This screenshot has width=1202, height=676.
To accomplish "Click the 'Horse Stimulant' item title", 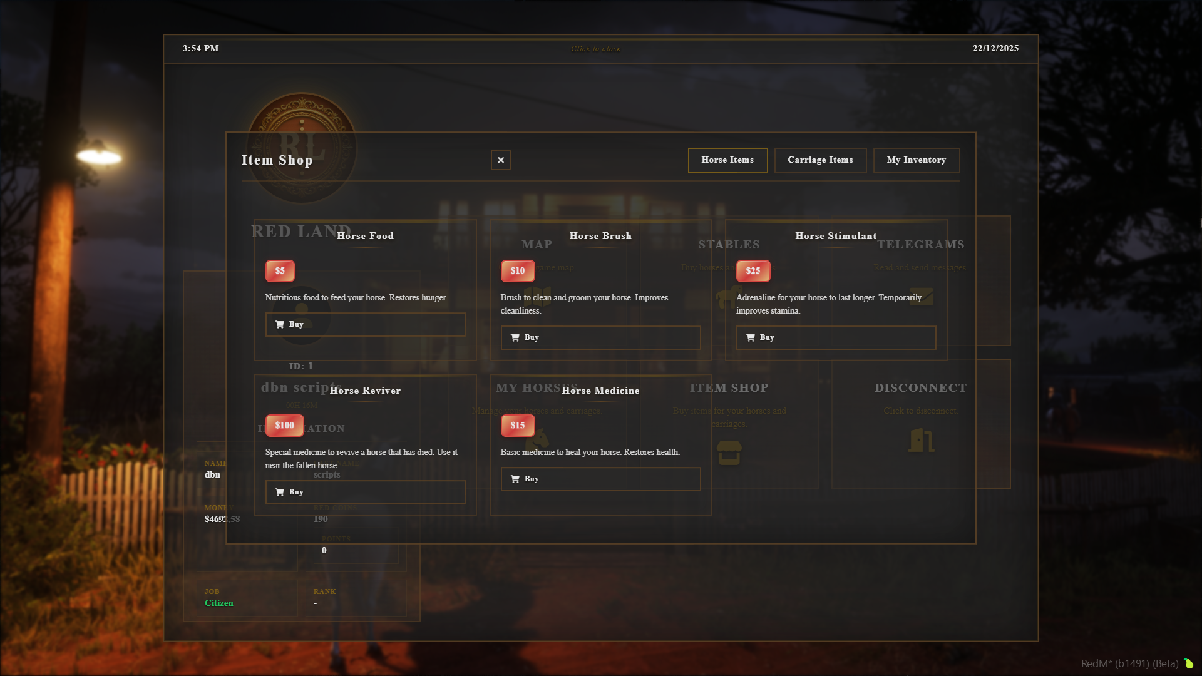I will 836,236.
